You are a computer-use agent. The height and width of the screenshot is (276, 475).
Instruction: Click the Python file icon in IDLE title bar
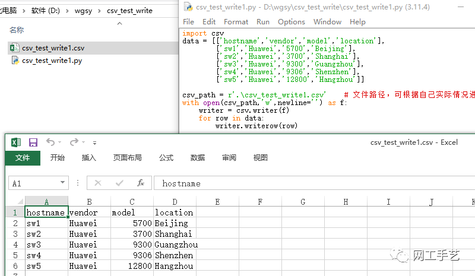coord(188,7)
